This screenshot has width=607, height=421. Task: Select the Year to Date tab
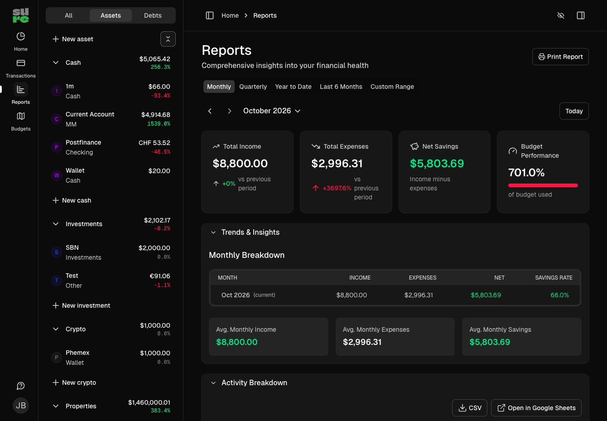coord(293,87)
